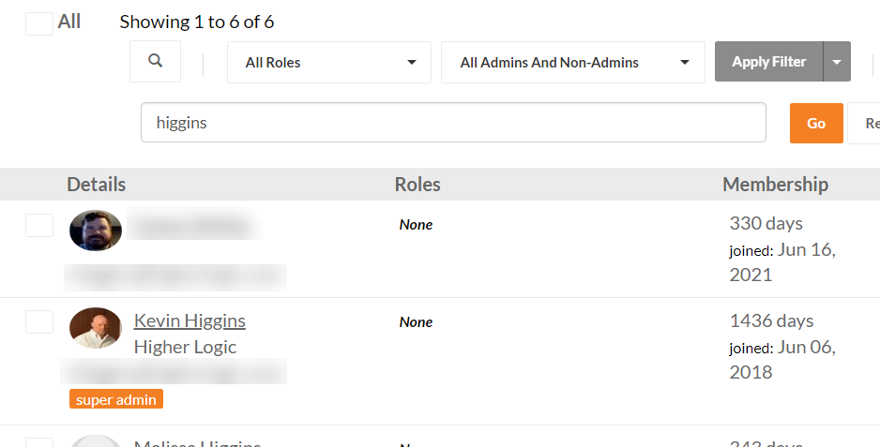Tick the 'All' select-all checkbox
The width and height of the screenshot is (880, 447).
pyautogui.click(x=39, y=23)
